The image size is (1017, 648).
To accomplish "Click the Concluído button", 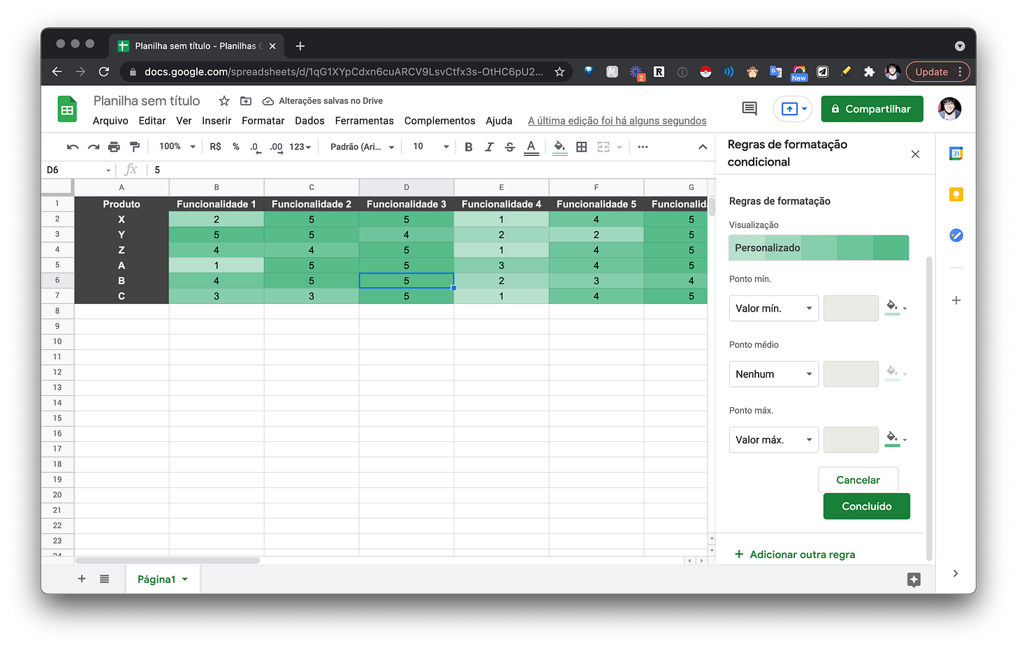I will (x=866, y=506).
